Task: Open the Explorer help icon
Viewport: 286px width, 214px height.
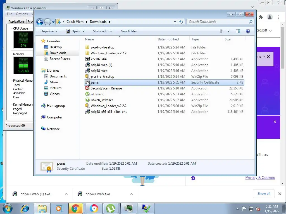Action: [248, 31]
